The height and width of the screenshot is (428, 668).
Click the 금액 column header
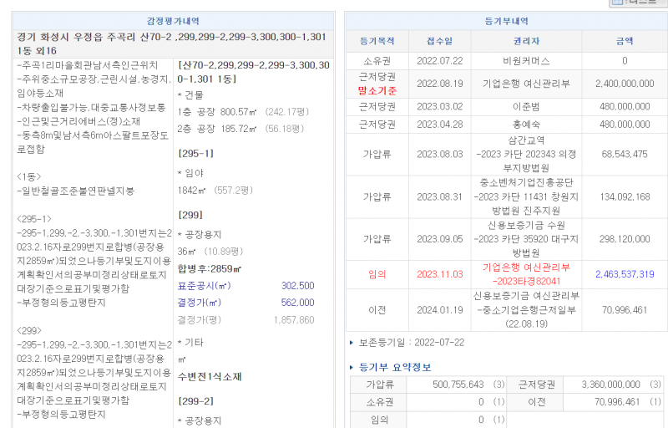tap(624, 40)
